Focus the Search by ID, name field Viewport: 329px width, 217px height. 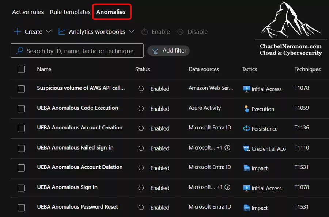77,50
